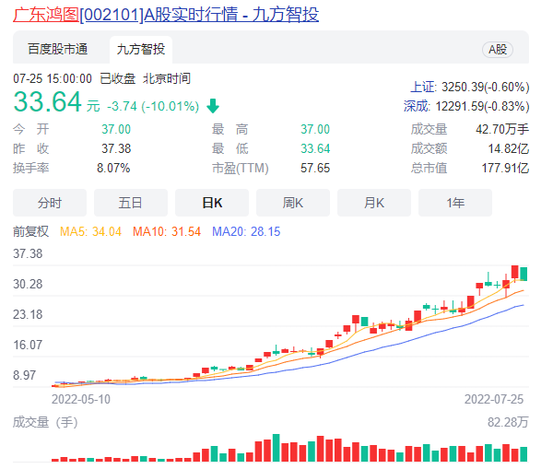Show the 分时 intraday chart
Image resolution: width=553 pixels, height=469 pixels.
(50, 203)
